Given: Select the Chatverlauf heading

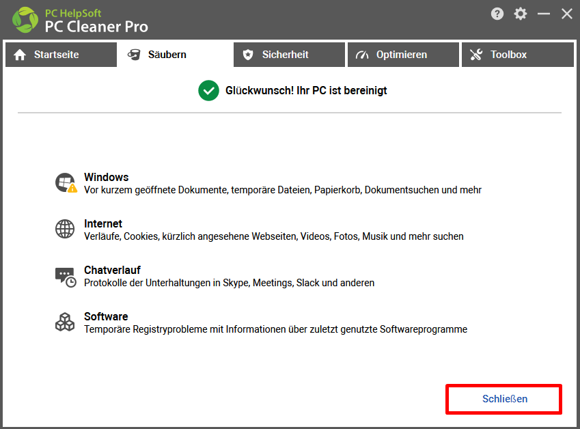Looking at the screenshot, I should point(112,270).
